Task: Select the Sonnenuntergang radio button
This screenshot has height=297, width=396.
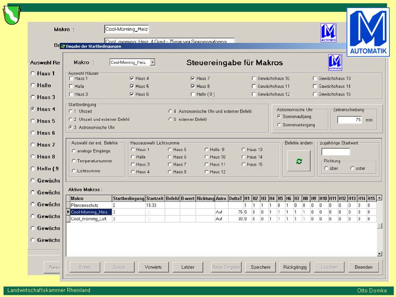Action: (279, 125)
